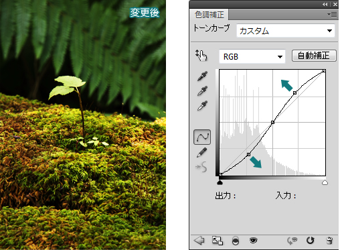Select the pencil draw curve tool
The width and height of the screenshot is (340, 250).
[x=202, y=152]
